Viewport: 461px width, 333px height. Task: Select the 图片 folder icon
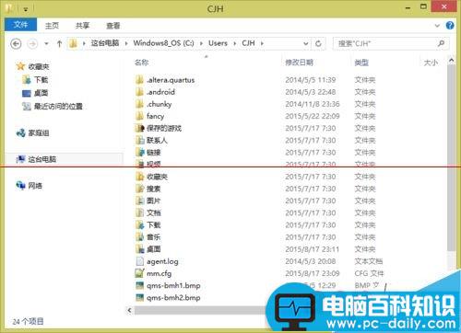pyautogui.click(x=139, y=201)
